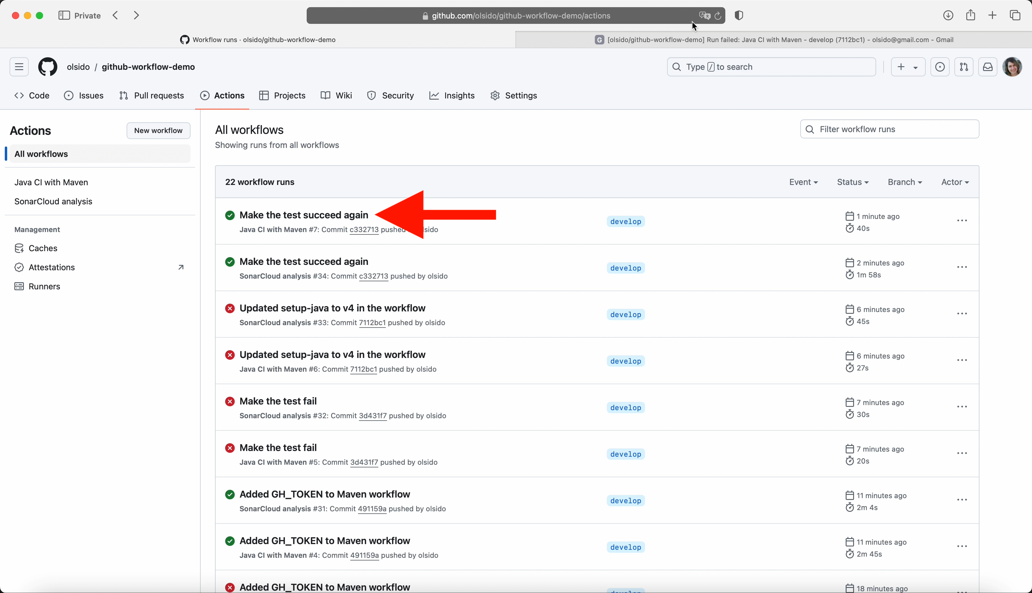Toggle the Safari sidebar button
Image resolution: width=1032 pixels, height=593 pixels.
pyautogui.click(x=64, y=16)
